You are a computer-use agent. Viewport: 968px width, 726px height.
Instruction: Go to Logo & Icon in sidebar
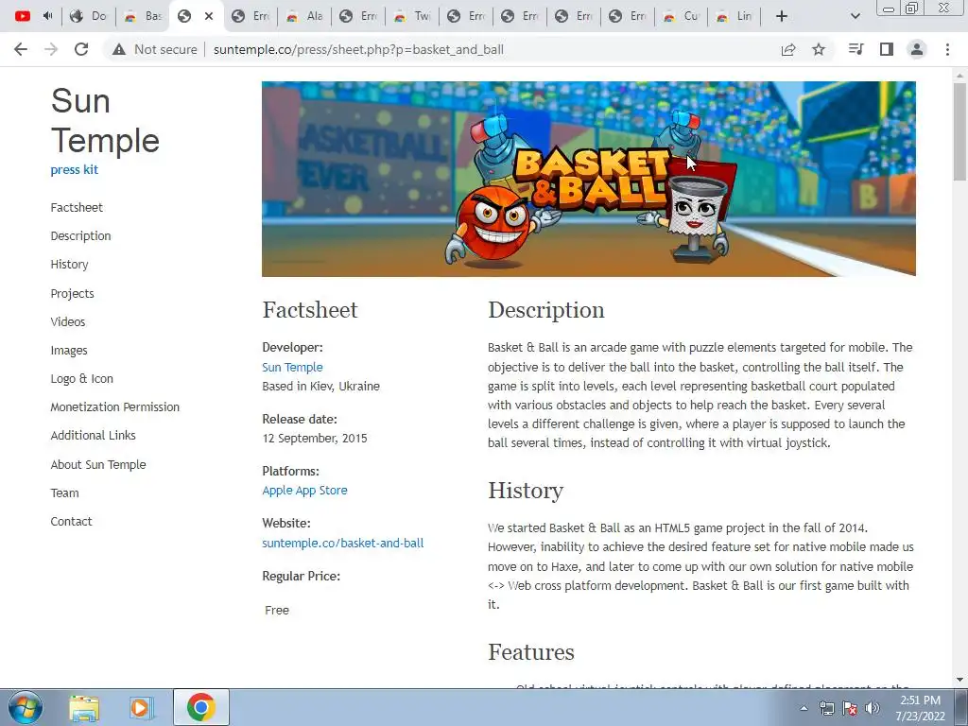81,378
